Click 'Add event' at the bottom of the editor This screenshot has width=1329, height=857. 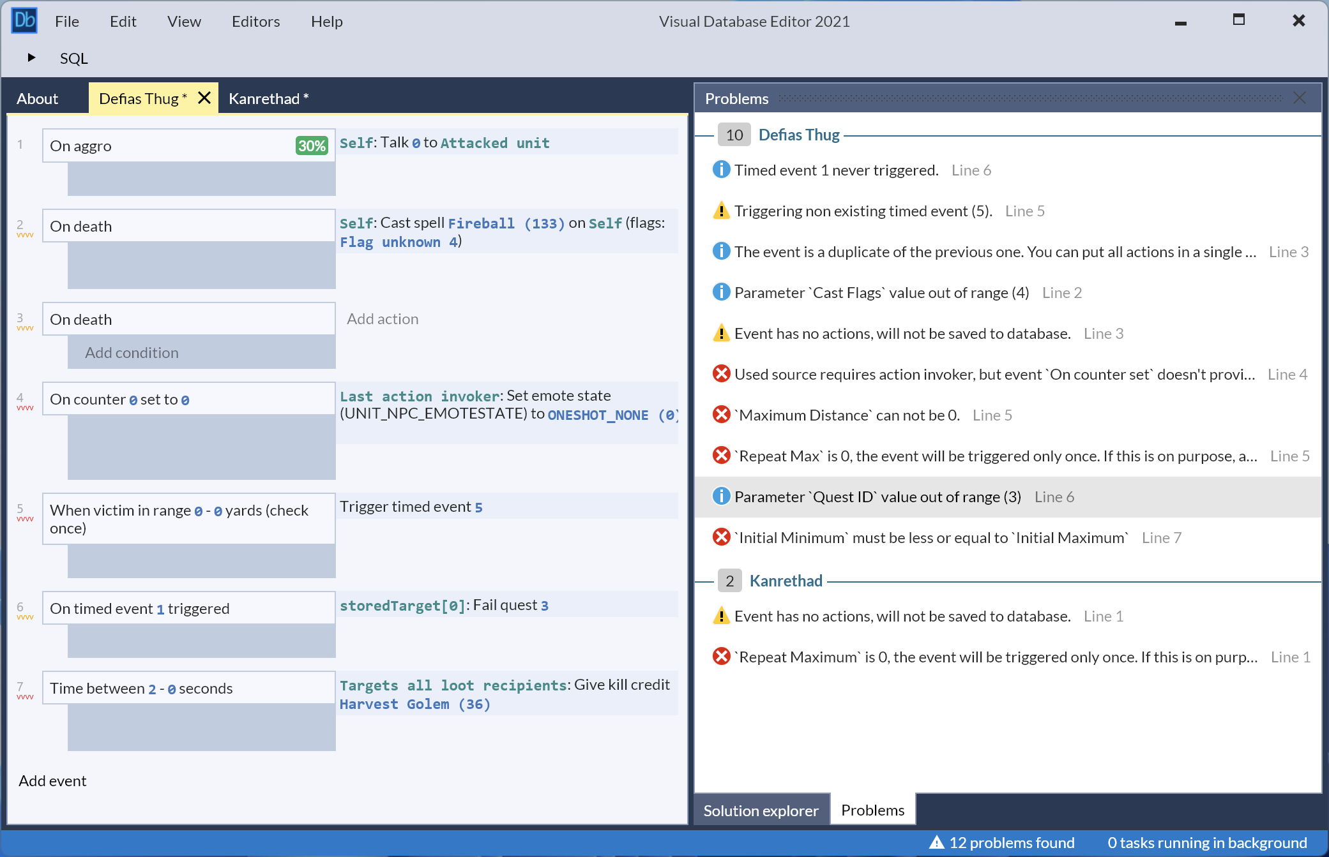point(52,780)
